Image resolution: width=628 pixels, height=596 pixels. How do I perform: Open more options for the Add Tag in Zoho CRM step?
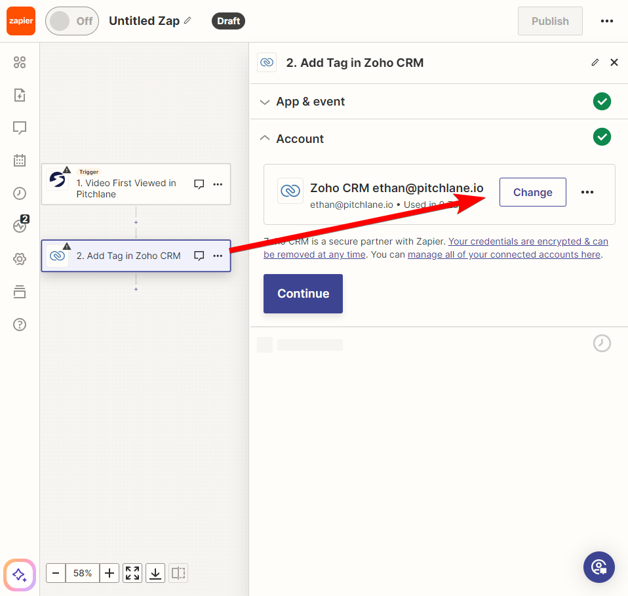[x=218, y=256]
